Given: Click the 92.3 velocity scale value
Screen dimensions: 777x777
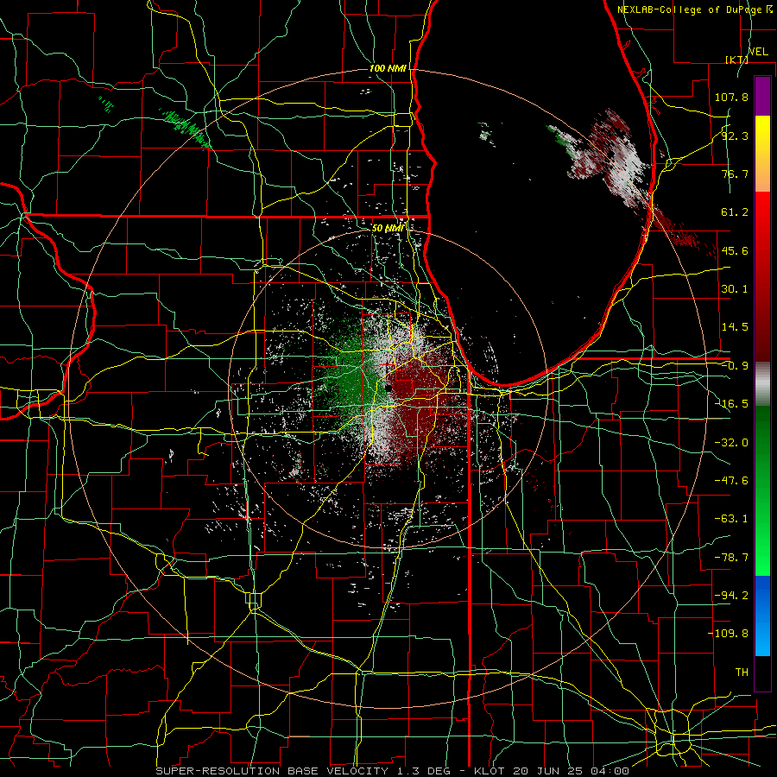Looking at the screenshot, I should pos(735,136).
